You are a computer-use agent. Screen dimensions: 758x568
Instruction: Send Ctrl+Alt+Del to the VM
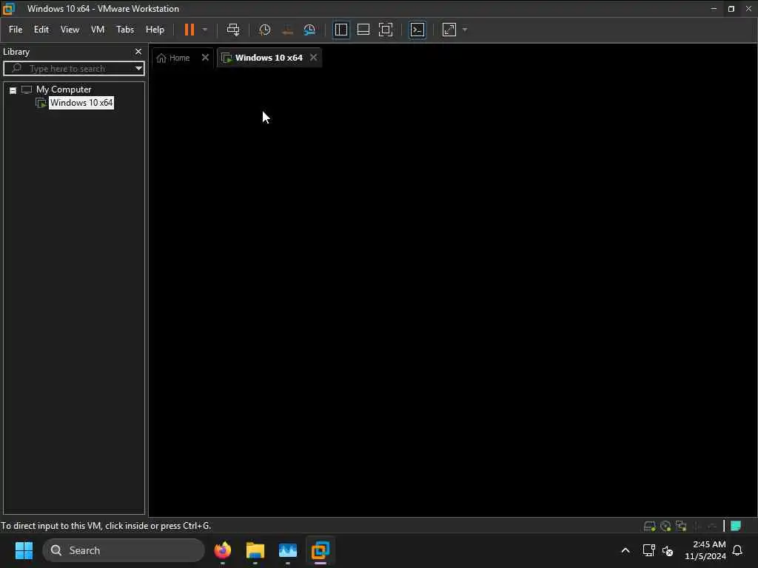[233, 30]
